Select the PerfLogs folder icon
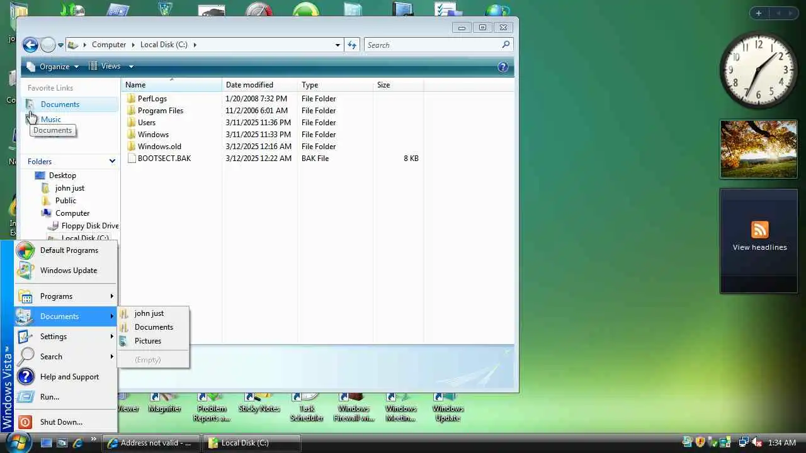The width and height of the screenshot is (806, 453). 131,99
